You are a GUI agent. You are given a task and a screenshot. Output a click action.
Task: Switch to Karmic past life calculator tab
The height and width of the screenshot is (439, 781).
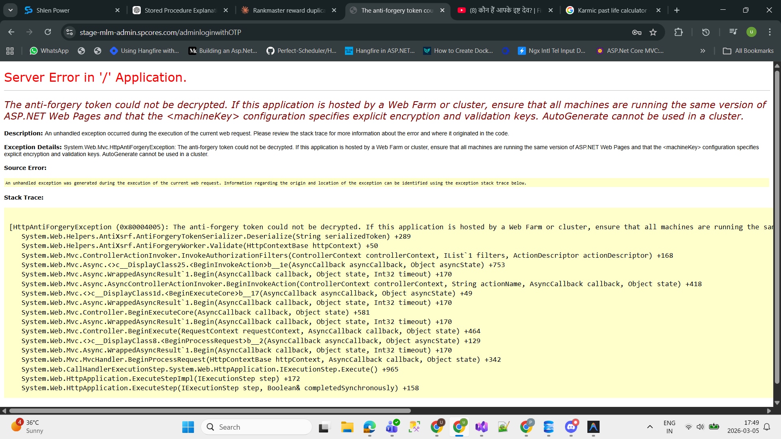(x=612, y=10)
